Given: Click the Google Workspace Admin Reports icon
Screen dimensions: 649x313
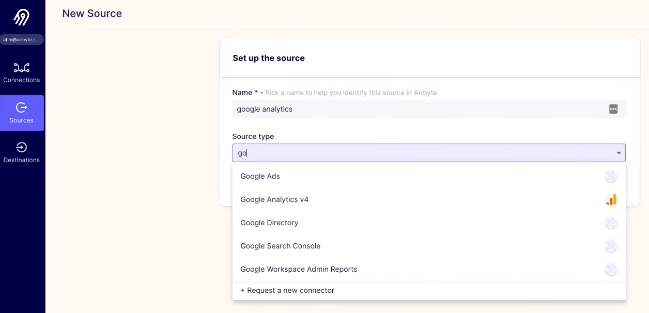Looking at the screenshot, I should tap(611, 269).
